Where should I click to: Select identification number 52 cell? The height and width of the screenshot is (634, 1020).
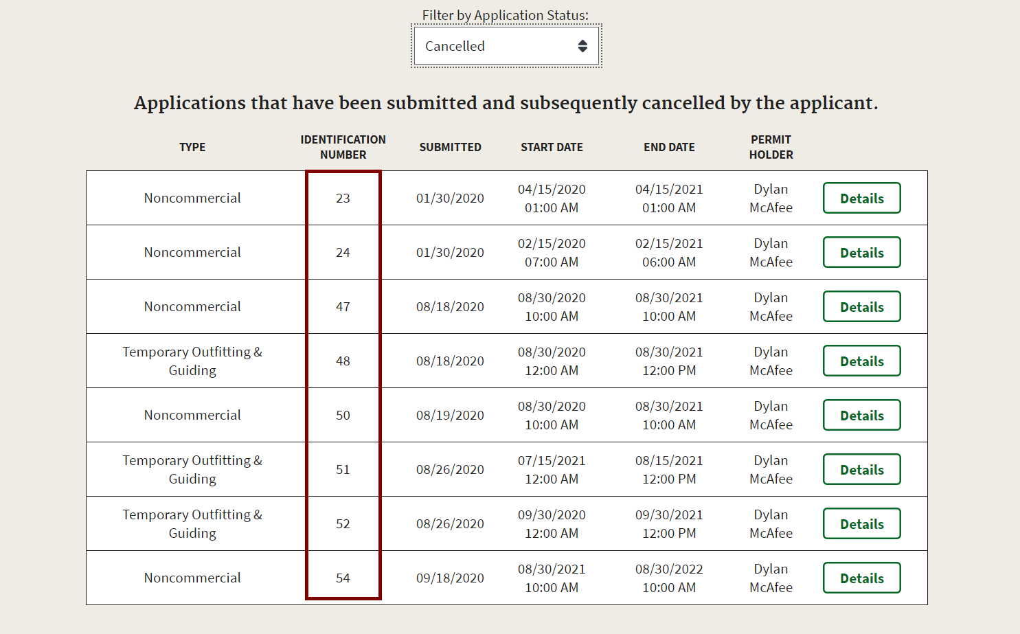tap(343, 523)
